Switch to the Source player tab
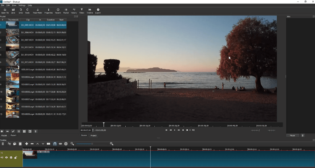Image resolution: width=315 pixels, height=168 pixels. click(84, 135)
